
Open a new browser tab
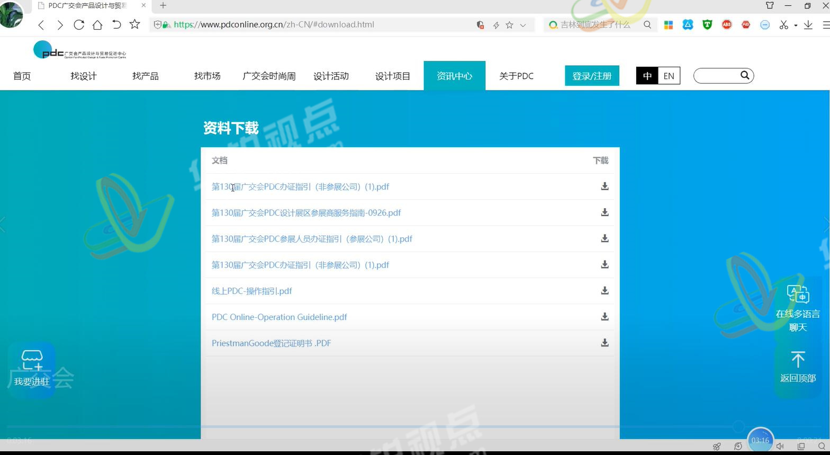pyautogui.click(x=163, y=5)
